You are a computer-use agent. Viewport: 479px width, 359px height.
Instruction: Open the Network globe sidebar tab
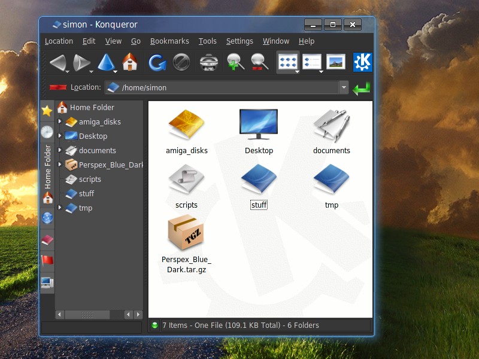pyautogui.click(x=47, y=218)
